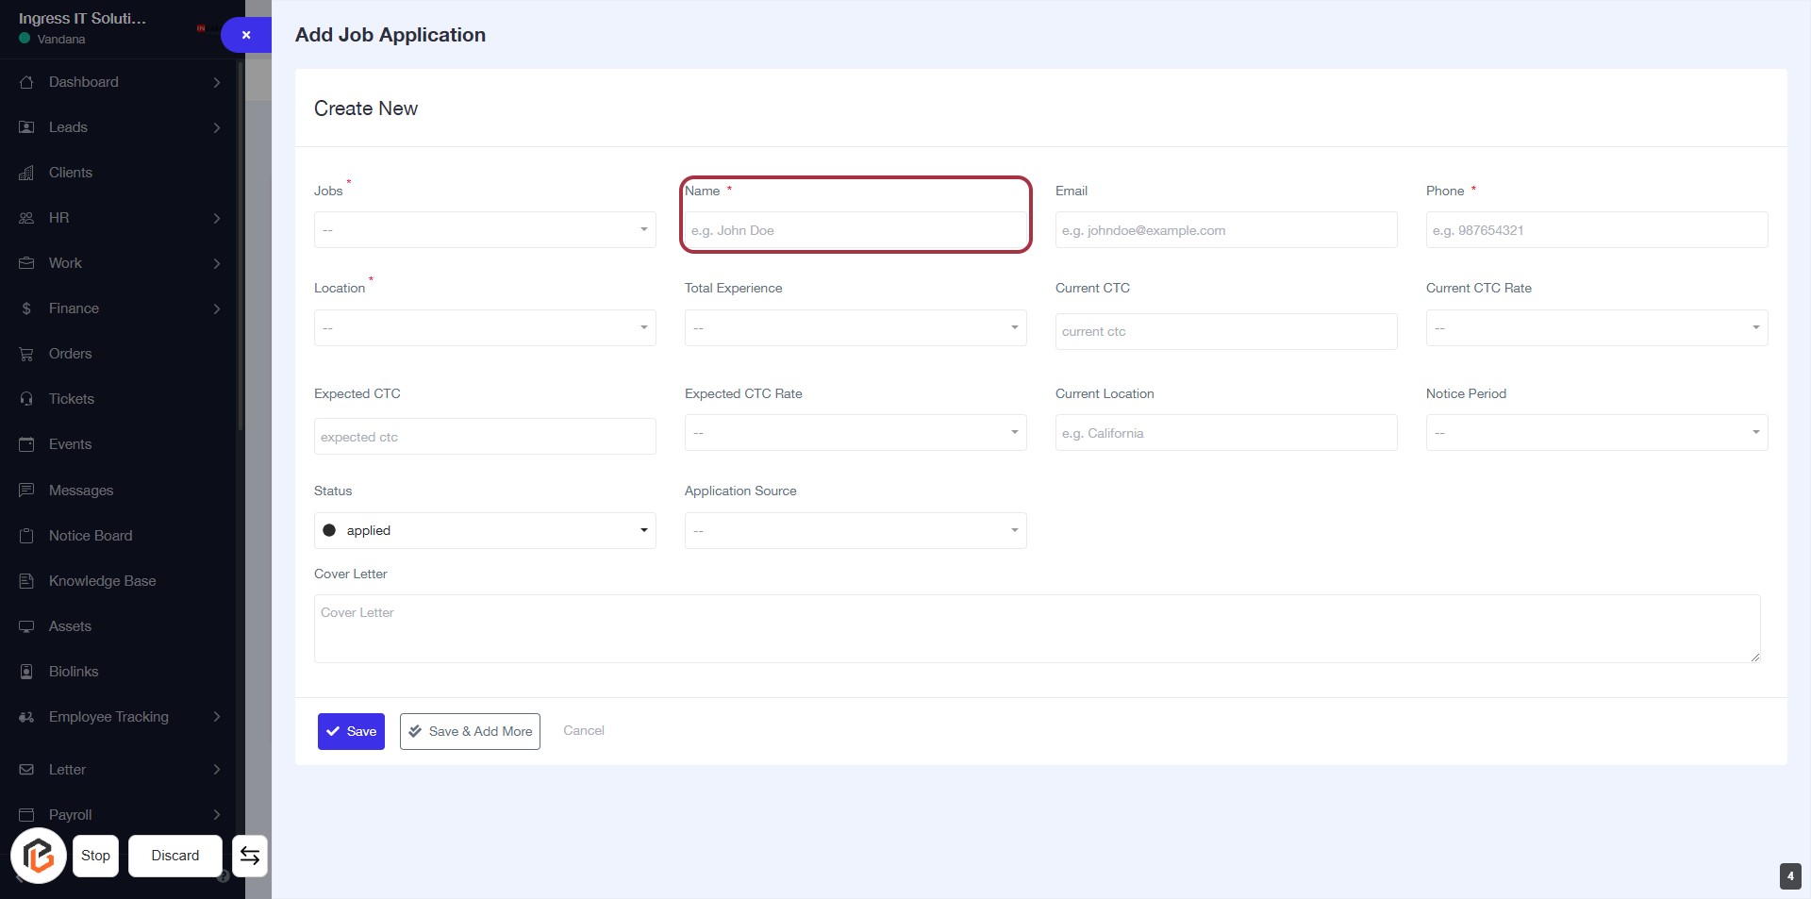
Task: Click the Clients building icon
Action: [x=26, y=173]
